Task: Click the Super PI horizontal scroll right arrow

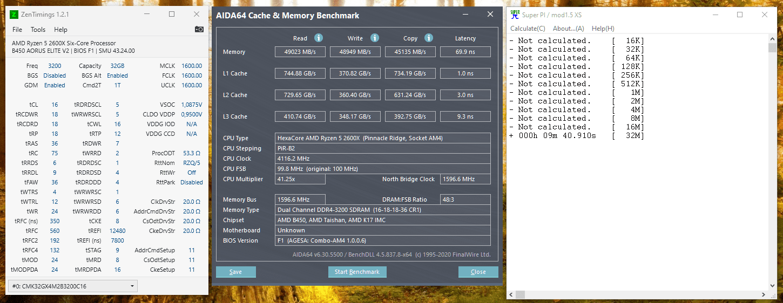Action: pyautogui.click(x=764, y=294)
